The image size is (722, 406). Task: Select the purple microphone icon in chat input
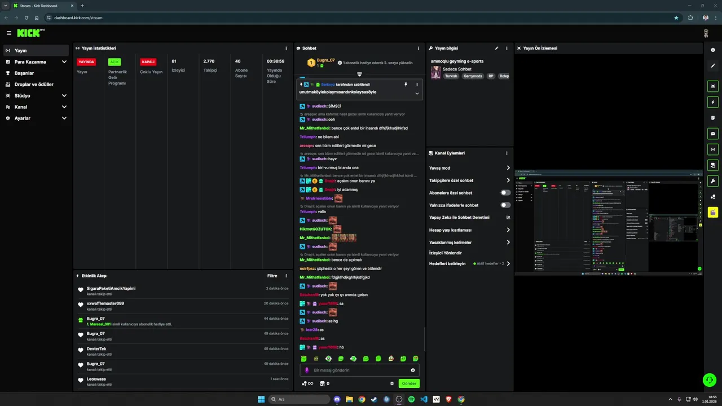(x=307, y=370)
